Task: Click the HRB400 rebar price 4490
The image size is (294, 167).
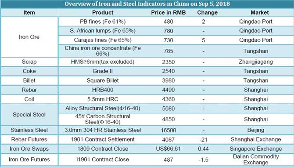Action: click(169, 90)
